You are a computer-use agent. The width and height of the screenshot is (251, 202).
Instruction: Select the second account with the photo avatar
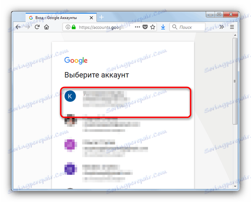(123, 123)
